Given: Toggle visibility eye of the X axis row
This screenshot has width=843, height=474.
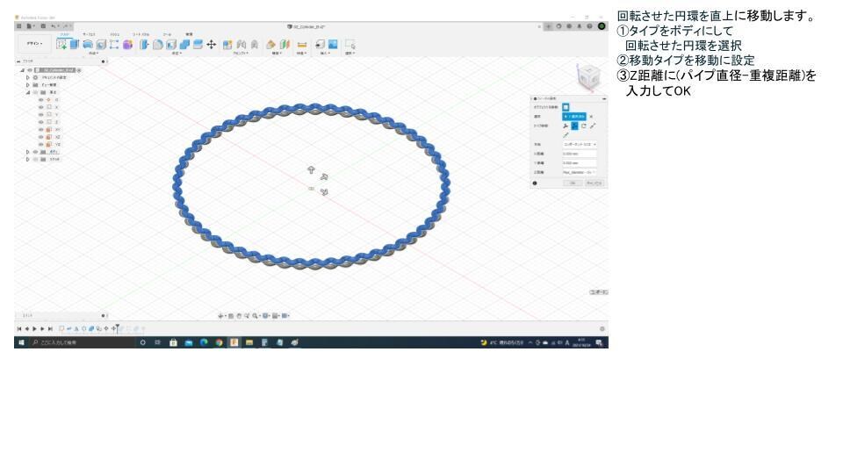Looking at the screenshot, I should click(41, 107).
